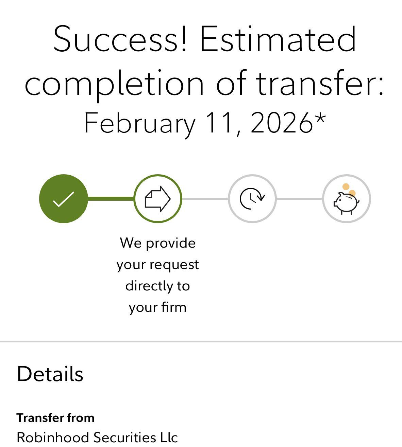This screenshot has height=447, width=402.
Task: Click the "Estimated" word in the heading
Action: [278, 39]
